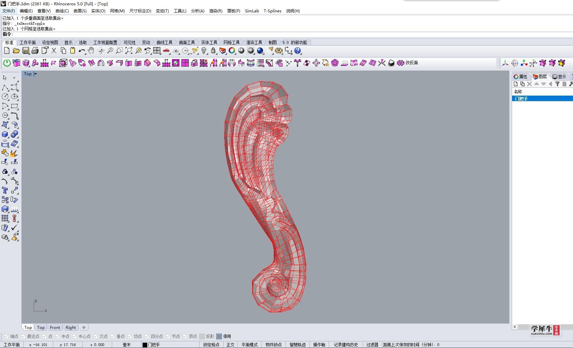This screenshot has width=573, height=348.
Task: Select the 门把手 layer row
Action: tap(542, 99)
